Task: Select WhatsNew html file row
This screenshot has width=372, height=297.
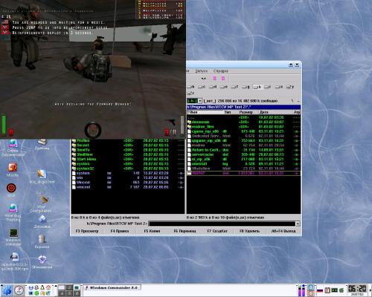Action: 243,169
